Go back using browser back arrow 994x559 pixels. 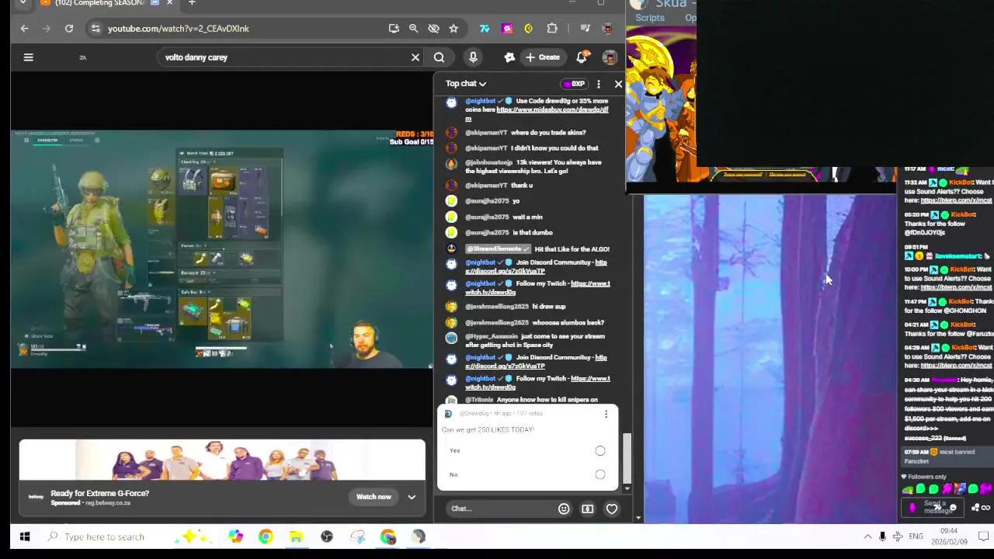coord(24,29)
